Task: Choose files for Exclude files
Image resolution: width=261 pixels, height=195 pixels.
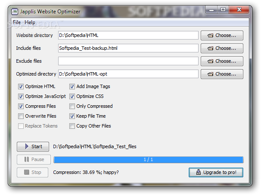Action: click(222, 61)
